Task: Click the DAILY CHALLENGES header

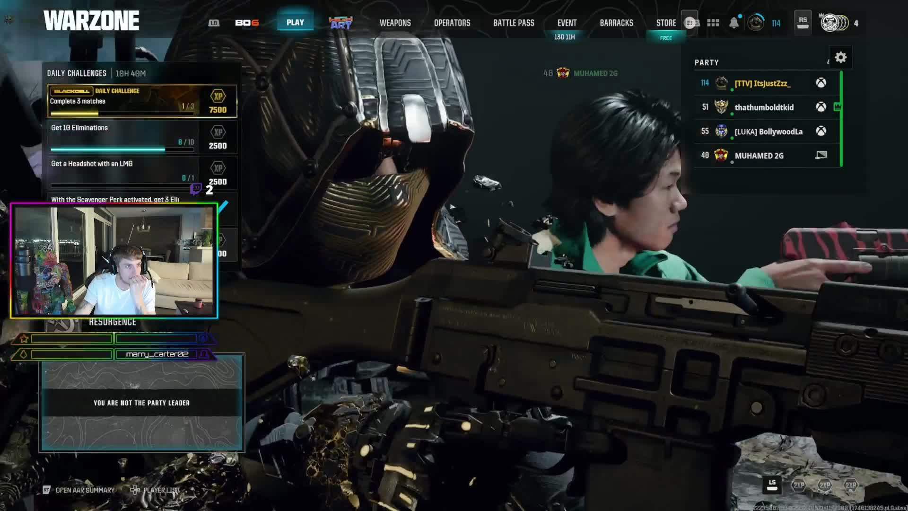Action: click(77, 73)
